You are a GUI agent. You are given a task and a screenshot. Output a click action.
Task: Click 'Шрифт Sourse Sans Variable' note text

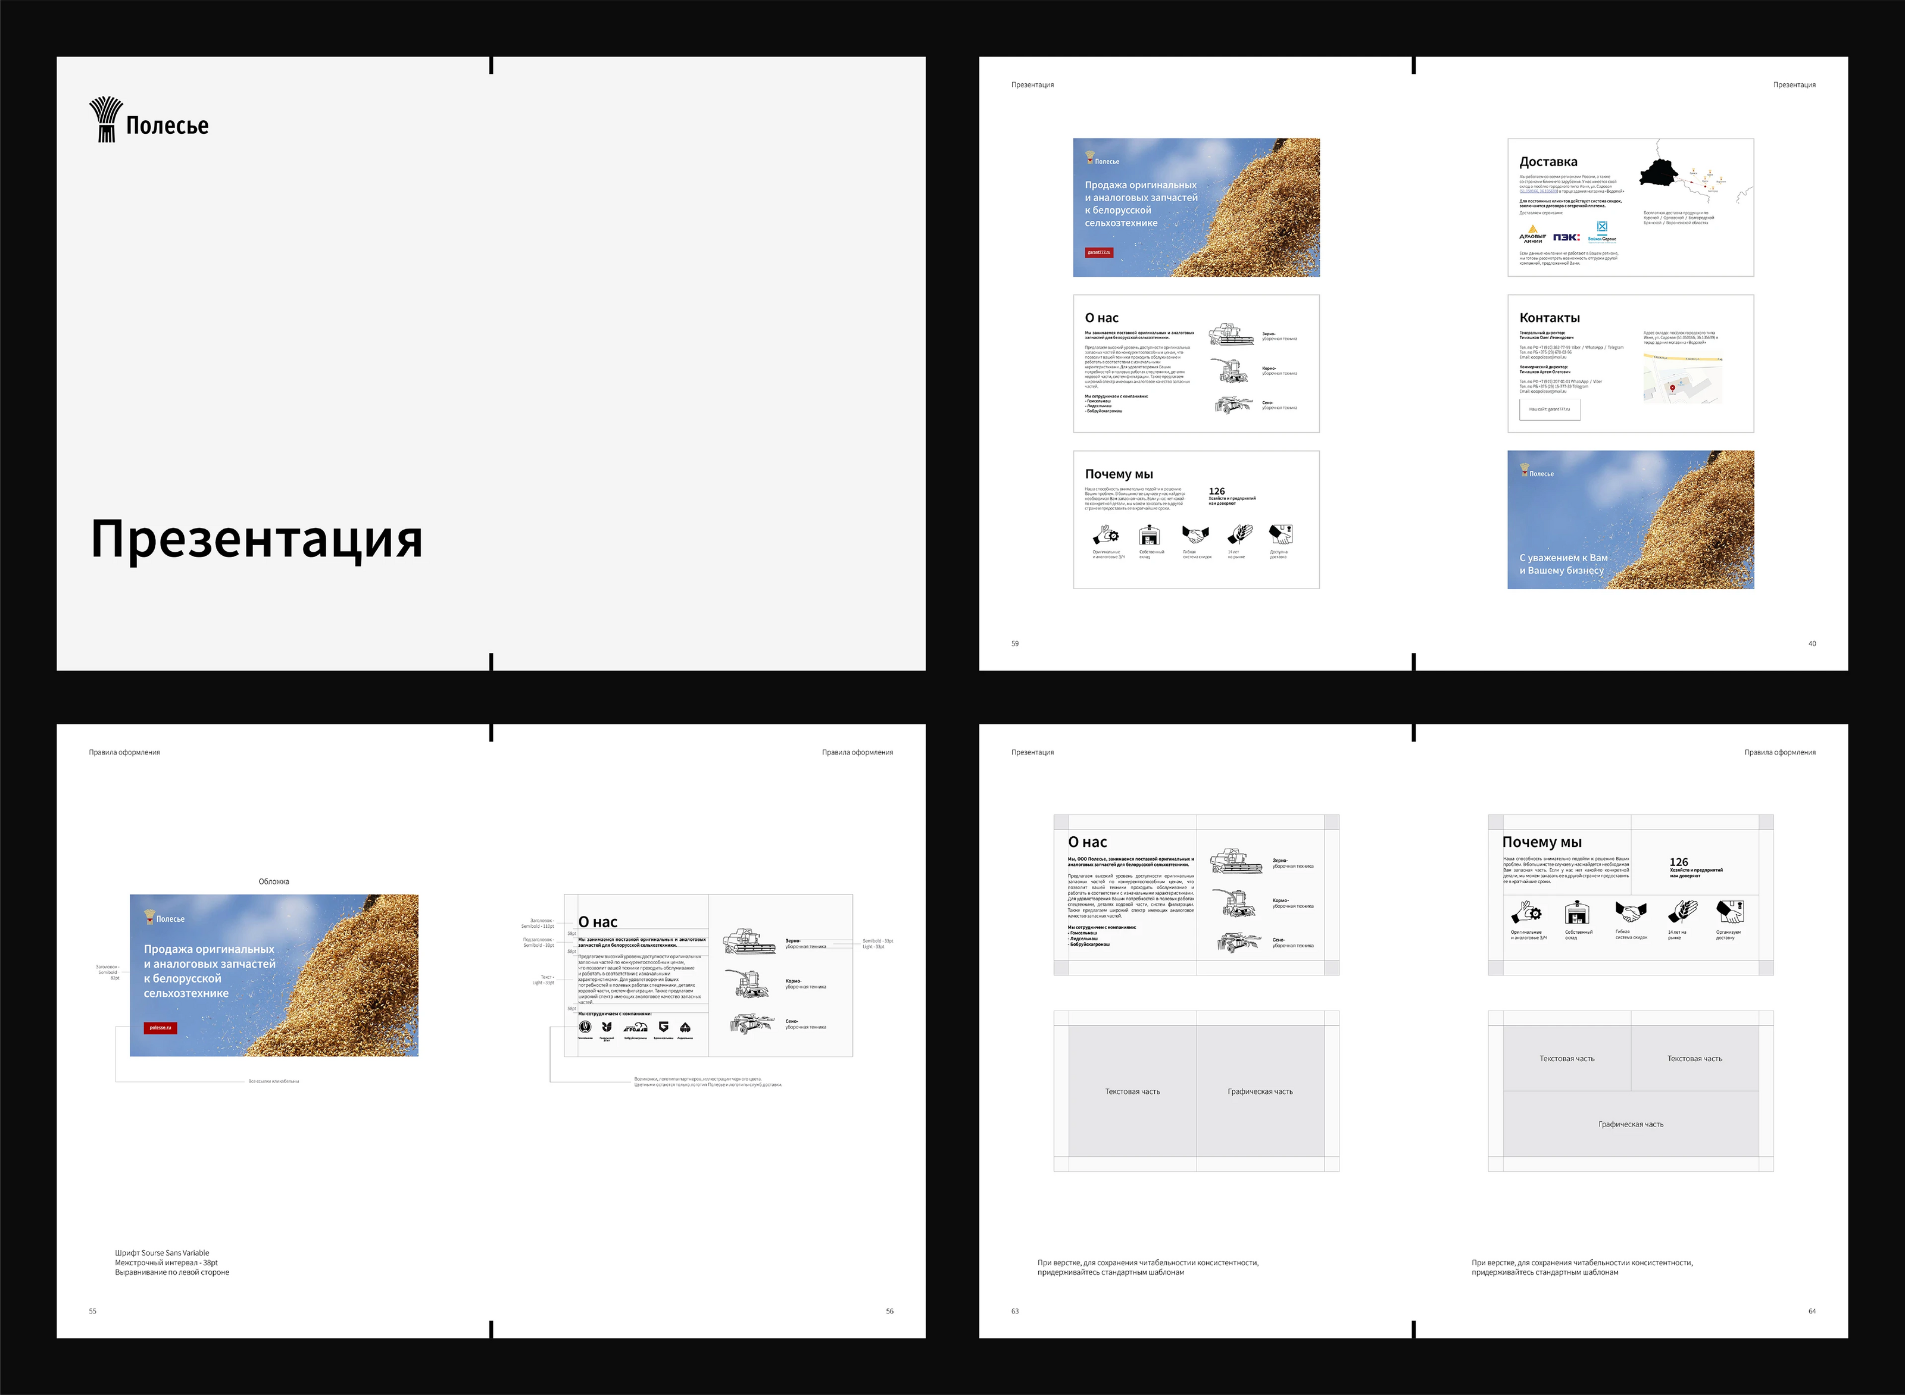162,1253
